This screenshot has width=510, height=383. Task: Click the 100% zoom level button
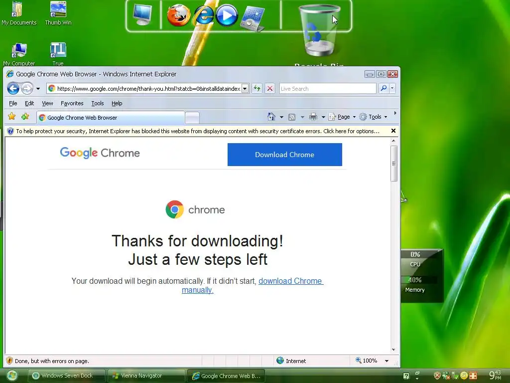[367, 361]
